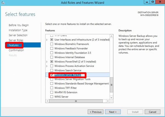Toggle the Windows PowerShell checkbox
This screenshot has width=165, height=117.
pos(52,61)
